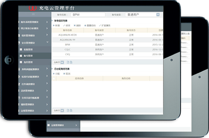Tap the tablet's round home button
209x138 pixels.
tap(9, 60)
